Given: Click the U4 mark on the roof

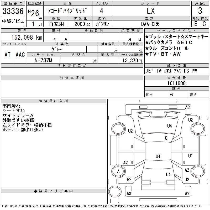Looking at the screenshot, I should (158, 156).
